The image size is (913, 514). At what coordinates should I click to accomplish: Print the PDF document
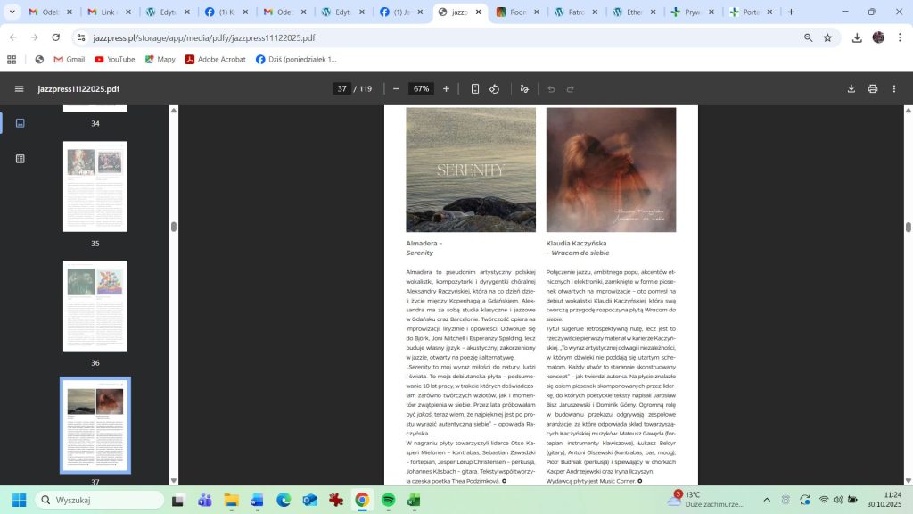pyautogui.click(x=873, y=89)
